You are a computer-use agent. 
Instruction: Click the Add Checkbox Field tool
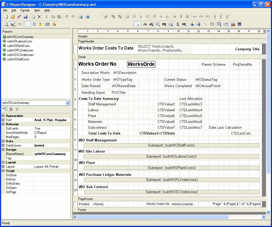[158, 24]
